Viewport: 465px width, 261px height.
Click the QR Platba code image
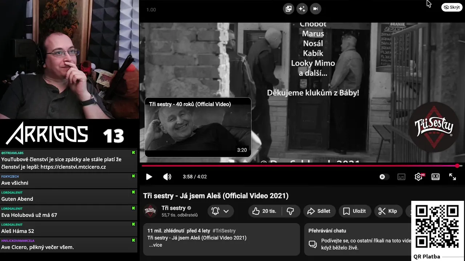tap(437, 227)
